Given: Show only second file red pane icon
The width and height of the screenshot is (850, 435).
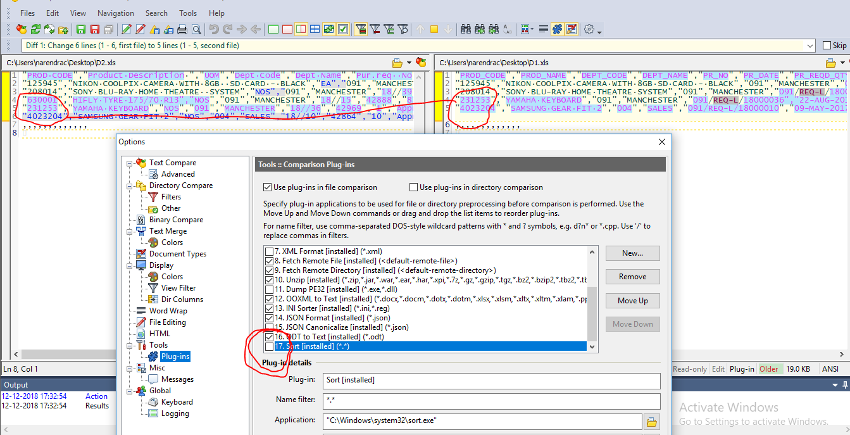Looking at the screenshot, I should pos(287,29).
